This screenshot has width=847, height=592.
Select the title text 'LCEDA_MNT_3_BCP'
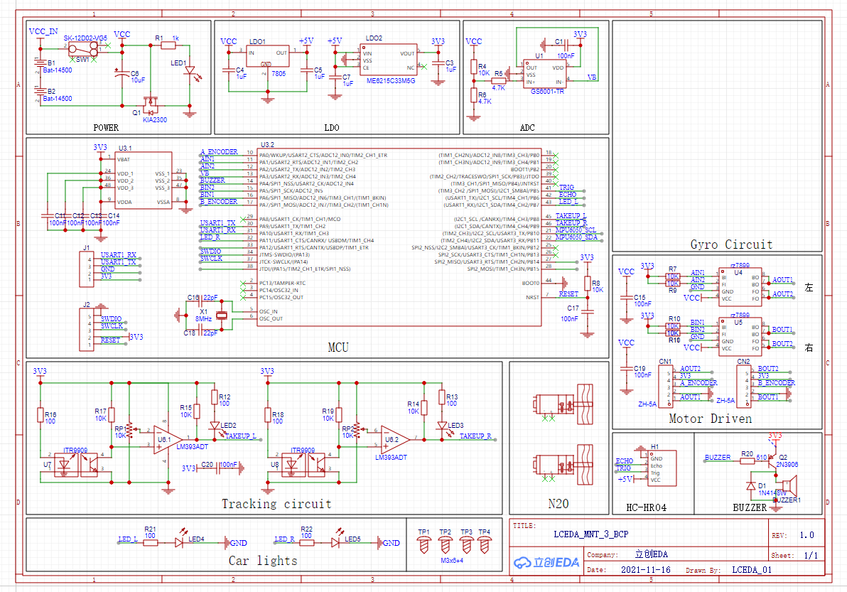pos(591,534)
